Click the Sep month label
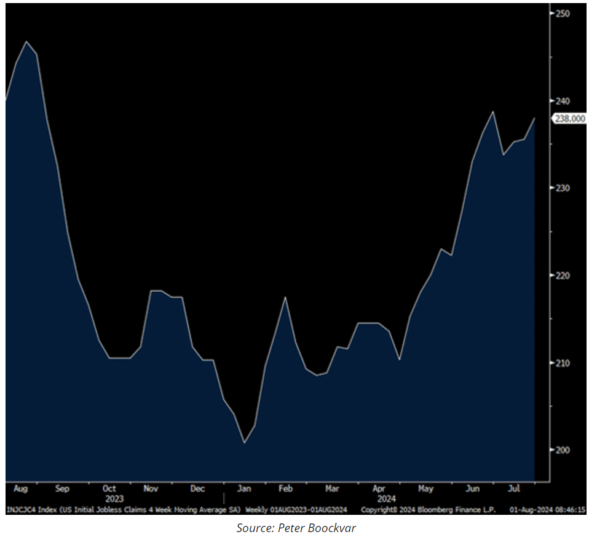 (62, 489)
